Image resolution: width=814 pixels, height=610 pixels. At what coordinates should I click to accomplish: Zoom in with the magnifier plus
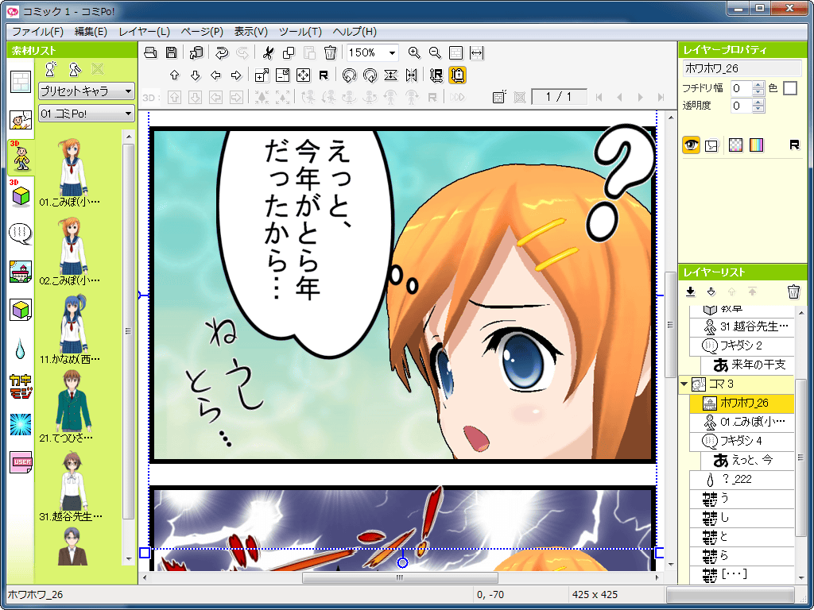[x=413, y=52]
